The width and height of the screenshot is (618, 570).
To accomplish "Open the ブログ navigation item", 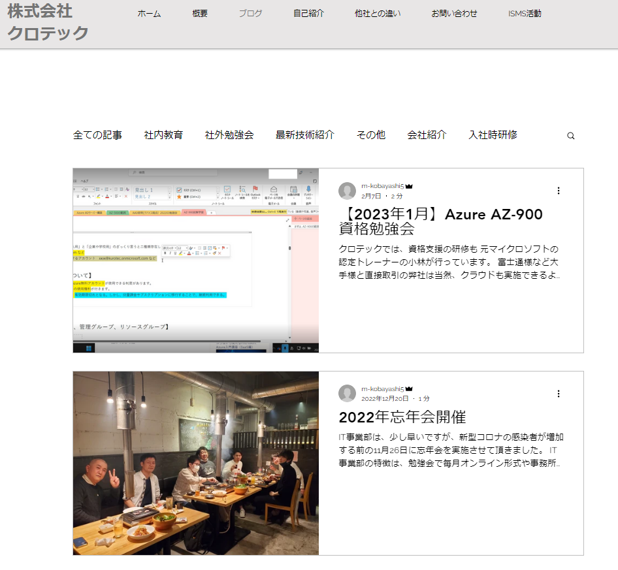I will click(250, 13).
